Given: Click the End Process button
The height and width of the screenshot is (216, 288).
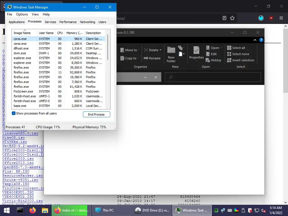Looking at the screenshot, I should 96,114.
